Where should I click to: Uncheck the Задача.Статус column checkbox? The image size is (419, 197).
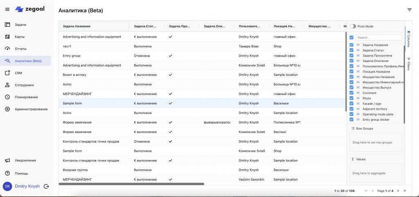coord(351,50)
